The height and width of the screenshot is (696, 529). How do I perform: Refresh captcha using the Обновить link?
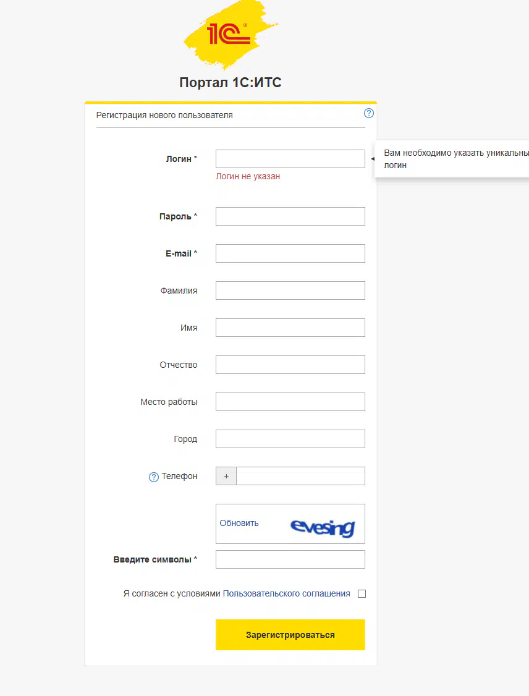click(239, 523)
